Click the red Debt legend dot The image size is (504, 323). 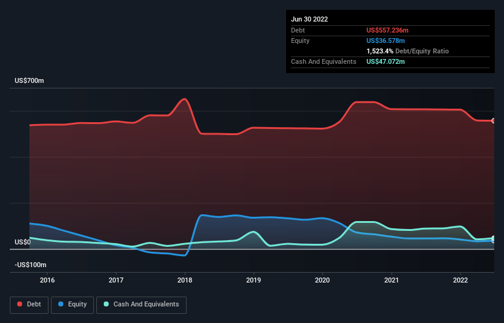[x=20, y=304]
